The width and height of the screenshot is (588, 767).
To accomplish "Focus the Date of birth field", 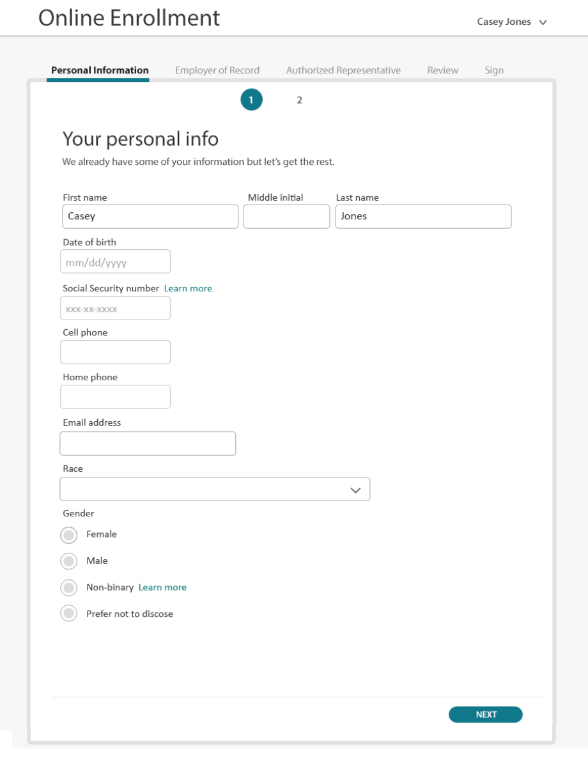I will (x=115, y=261).
